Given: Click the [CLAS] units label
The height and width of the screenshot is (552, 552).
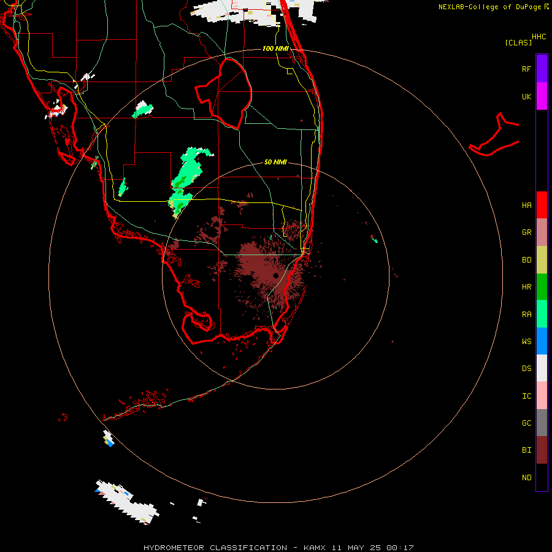Looking at the screenshot, I should tap(518, 42).
